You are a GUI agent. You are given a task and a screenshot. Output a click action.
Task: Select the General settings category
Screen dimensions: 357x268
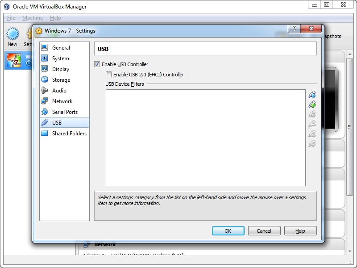pos(61,48)
